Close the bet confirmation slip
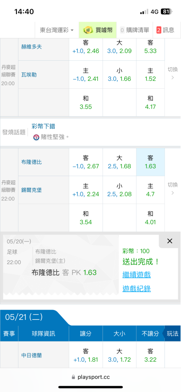 170,241
